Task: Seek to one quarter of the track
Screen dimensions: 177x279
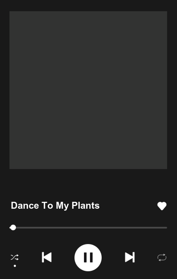Action: point(49,228)
